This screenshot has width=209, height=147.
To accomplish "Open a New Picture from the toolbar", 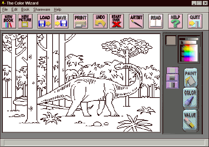I will click(x=25, y=21).
